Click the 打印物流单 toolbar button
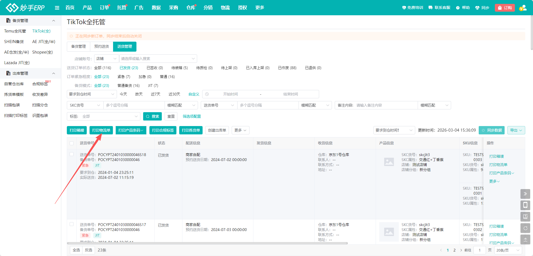This screenshot has width=533, height=256. coord(101,130)
